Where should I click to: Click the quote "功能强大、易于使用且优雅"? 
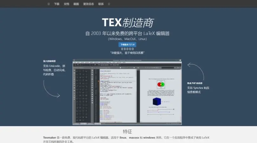pos(127,53)
